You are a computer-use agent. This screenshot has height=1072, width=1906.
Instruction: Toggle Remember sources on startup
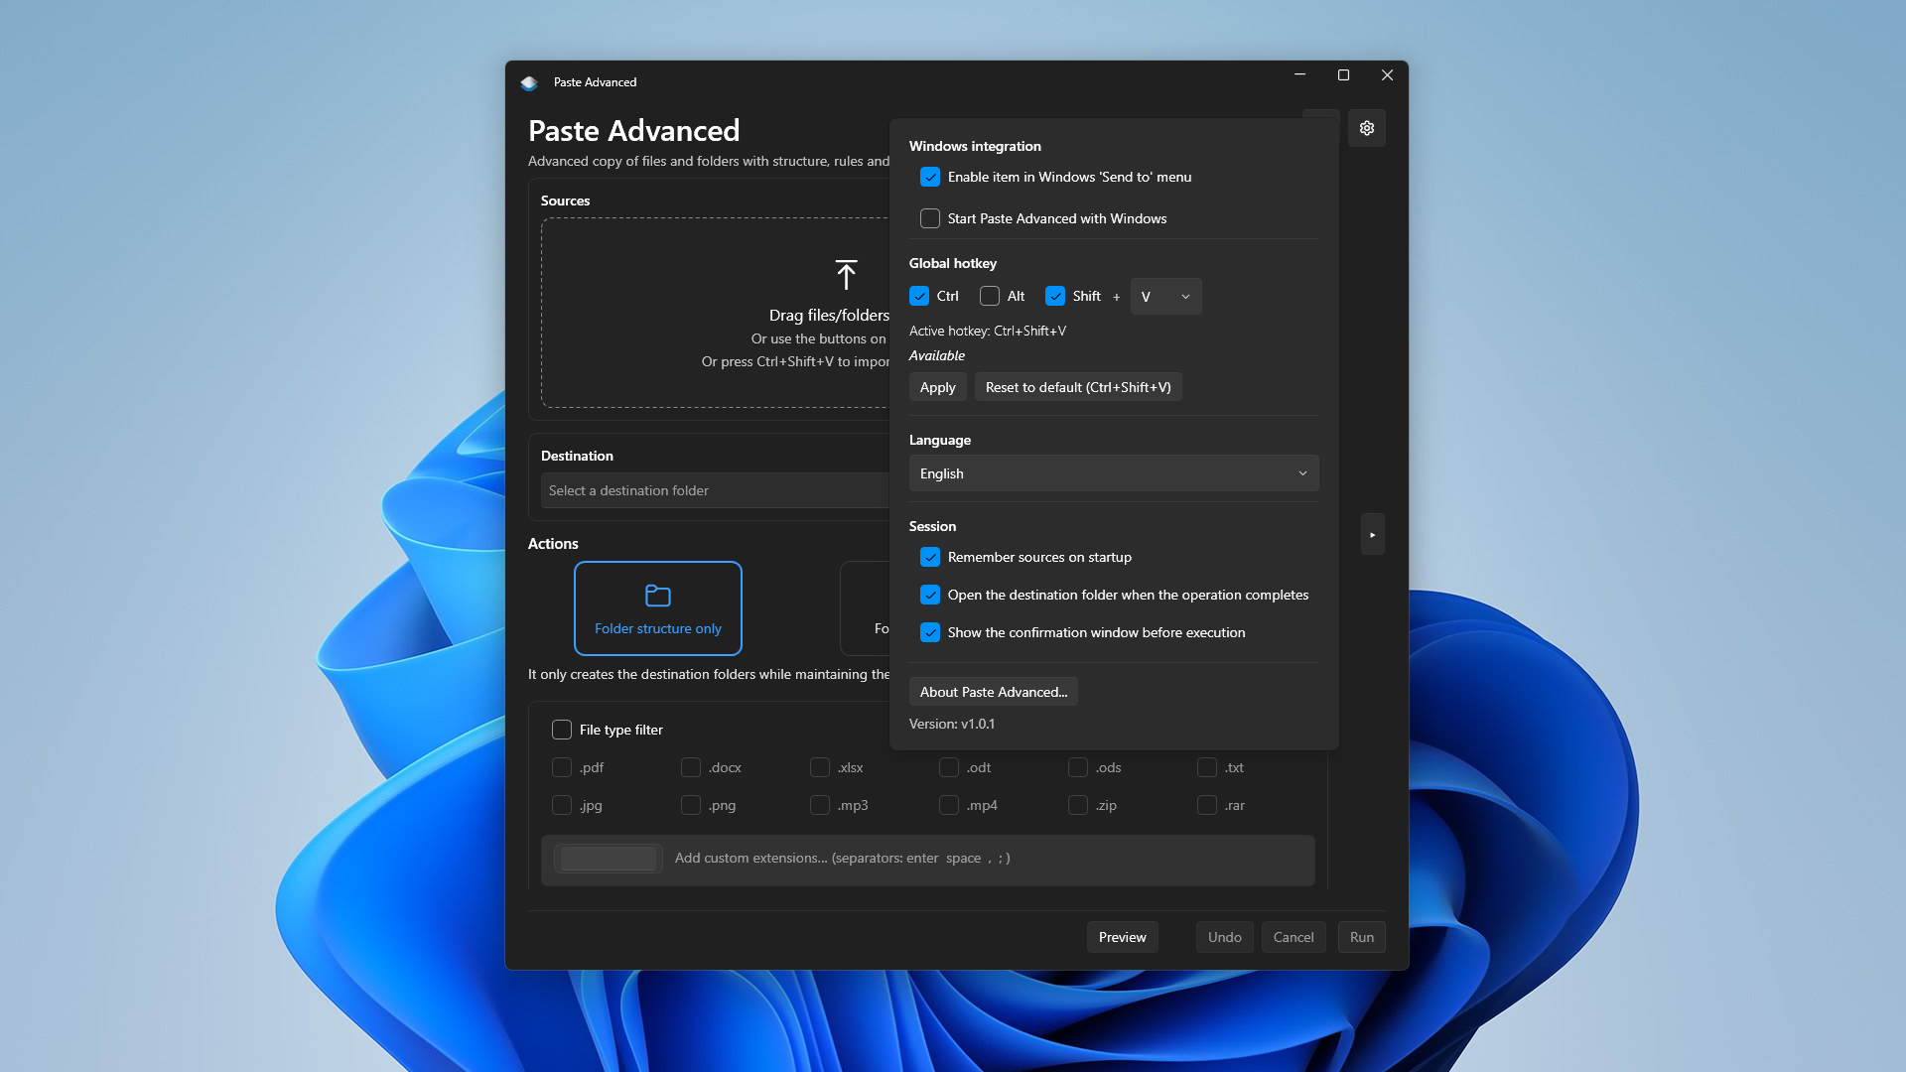click(x=930, y=557)
